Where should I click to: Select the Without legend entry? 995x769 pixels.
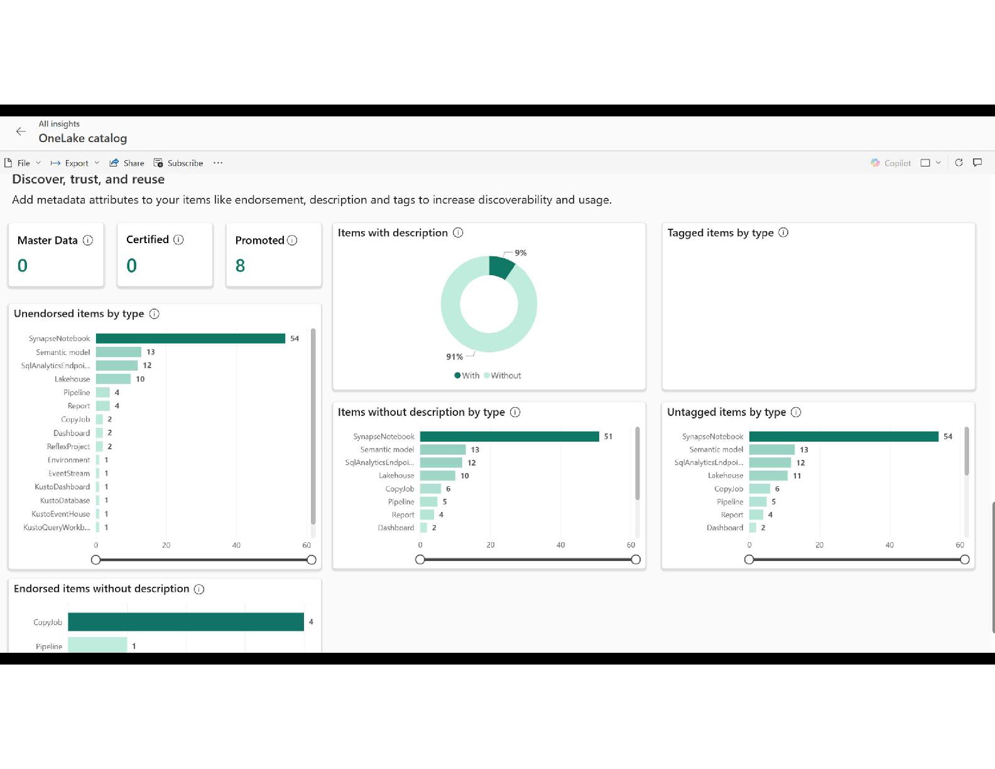503,376
